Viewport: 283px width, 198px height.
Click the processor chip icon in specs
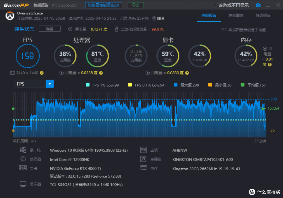click(23, 159)
